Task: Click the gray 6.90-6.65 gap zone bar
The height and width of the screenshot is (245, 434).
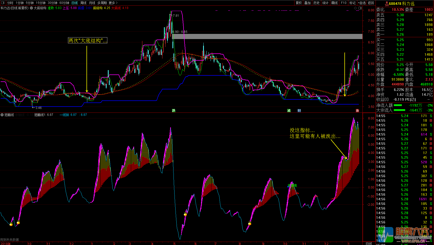Action: 267,36
